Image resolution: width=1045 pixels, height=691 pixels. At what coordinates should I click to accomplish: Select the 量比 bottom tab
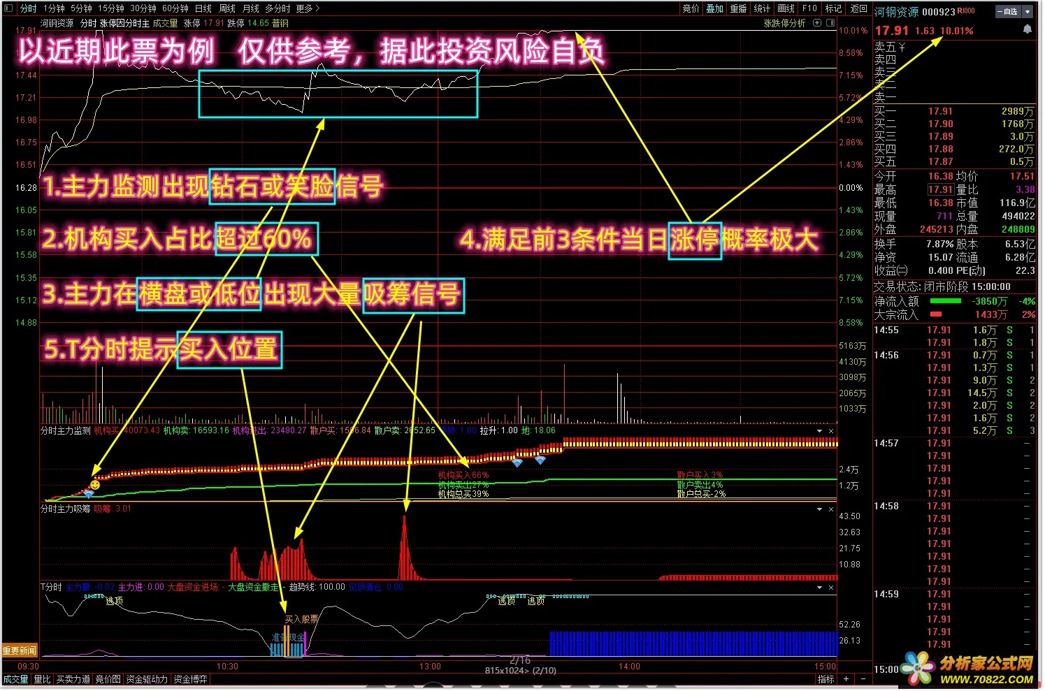pyautogui.click(x=43, y=679)
